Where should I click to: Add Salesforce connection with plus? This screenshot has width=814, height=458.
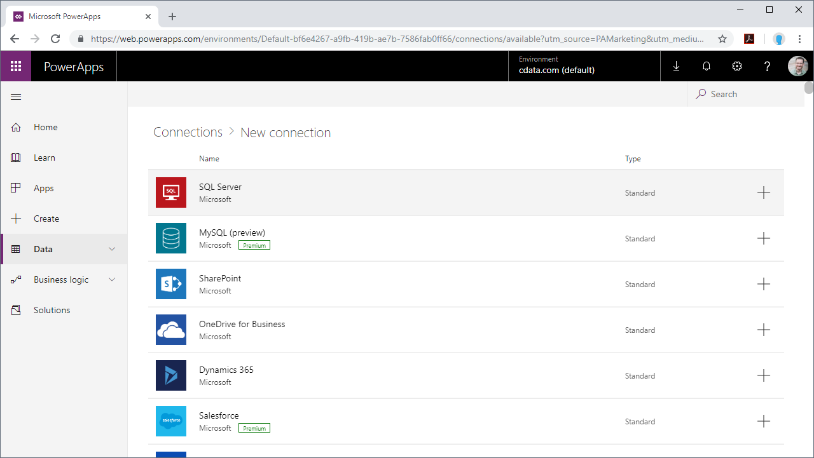point(764,421)
